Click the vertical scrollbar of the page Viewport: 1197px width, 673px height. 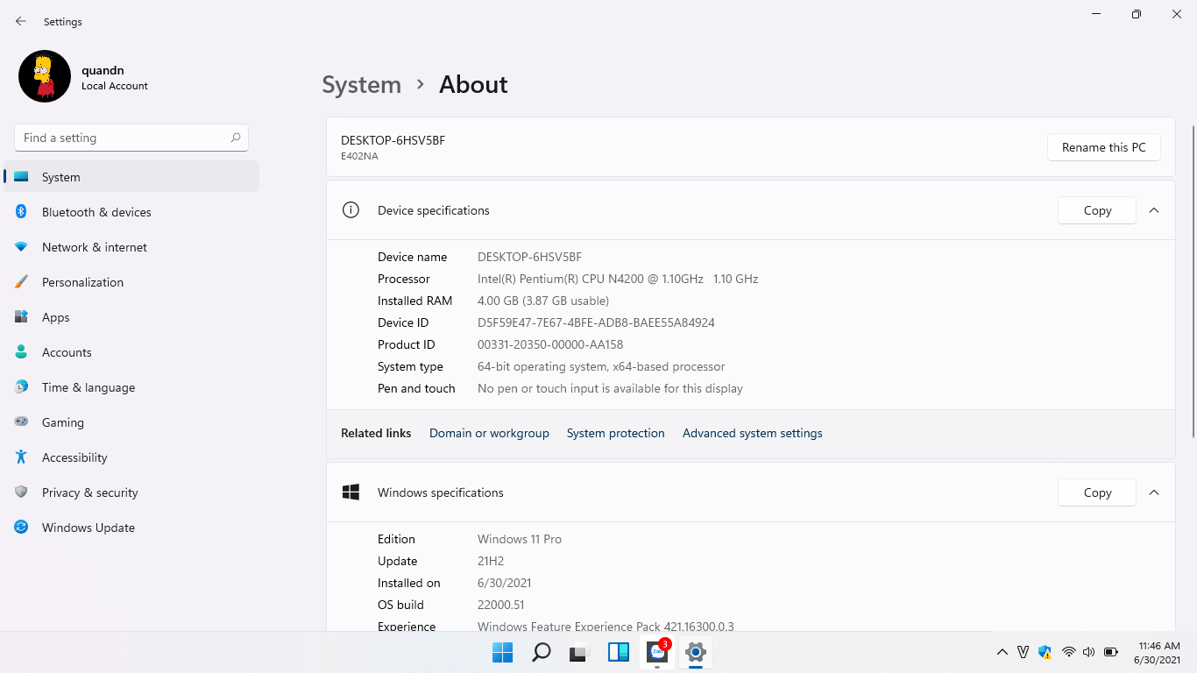1193,280
